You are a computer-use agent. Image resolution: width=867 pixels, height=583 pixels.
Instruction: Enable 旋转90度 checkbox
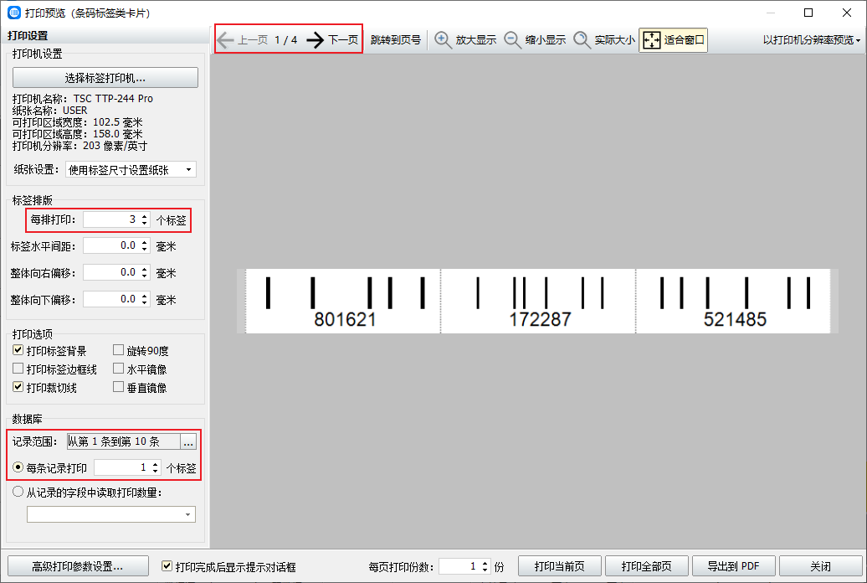[x=118, y=350]
